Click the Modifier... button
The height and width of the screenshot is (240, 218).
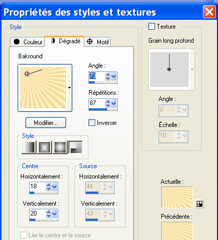pyautogui.click(x=46, y=123)
